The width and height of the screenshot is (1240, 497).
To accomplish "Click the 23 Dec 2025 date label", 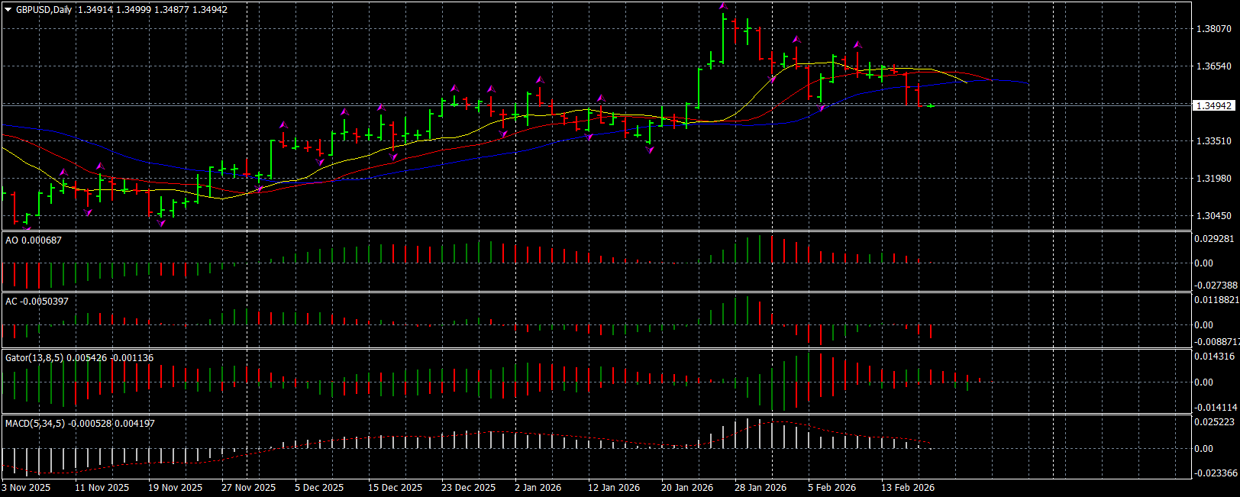I will pos(468,487).
